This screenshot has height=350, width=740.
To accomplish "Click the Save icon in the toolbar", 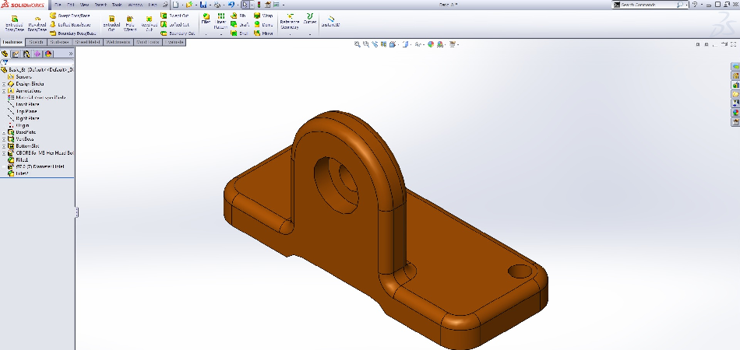I will pos(203,5).
